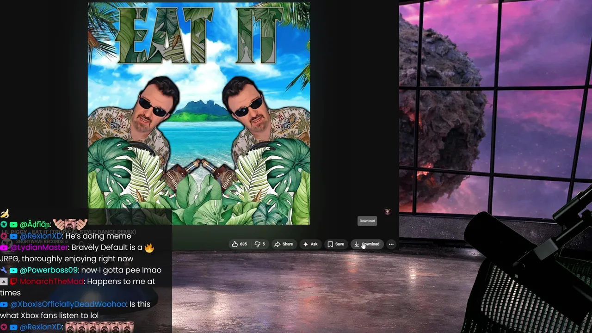Click the @LydianMaster username in chat
592x333 pixels.
coord(39,247)
